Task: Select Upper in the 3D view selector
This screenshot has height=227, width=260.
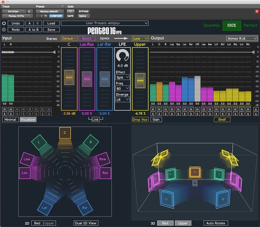Action: pos(183,223)
